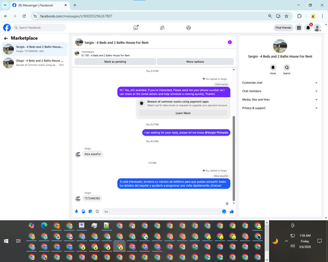Click Learn More on scam warning
Screen dimensions: 328x262
pos(183,113)
